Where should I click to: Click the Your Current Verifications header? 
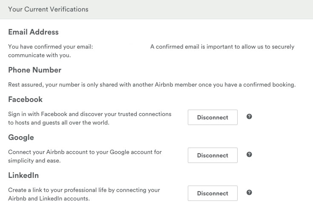pyautogui.click(x=48, y=9)
